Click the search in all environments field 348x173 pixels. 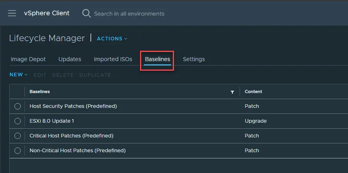129,14
